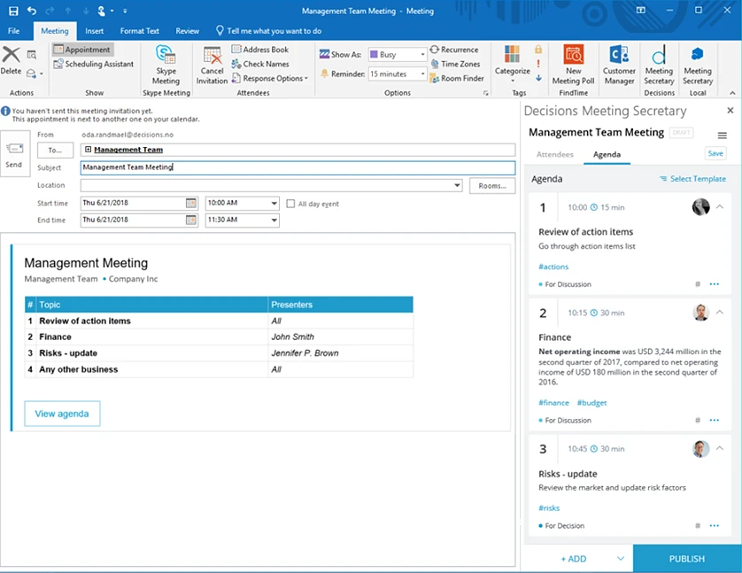Open Meeting Secretary in Decisions group

tap(659, 66)
